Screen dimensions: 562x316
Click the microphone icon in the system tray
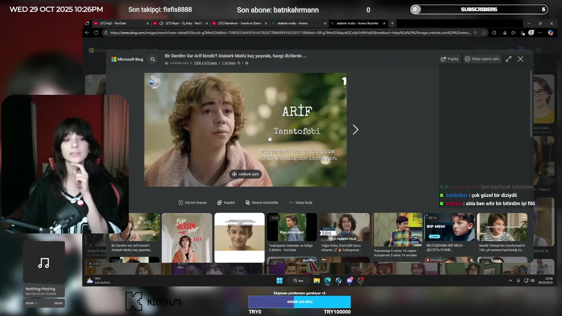(519, 280)
